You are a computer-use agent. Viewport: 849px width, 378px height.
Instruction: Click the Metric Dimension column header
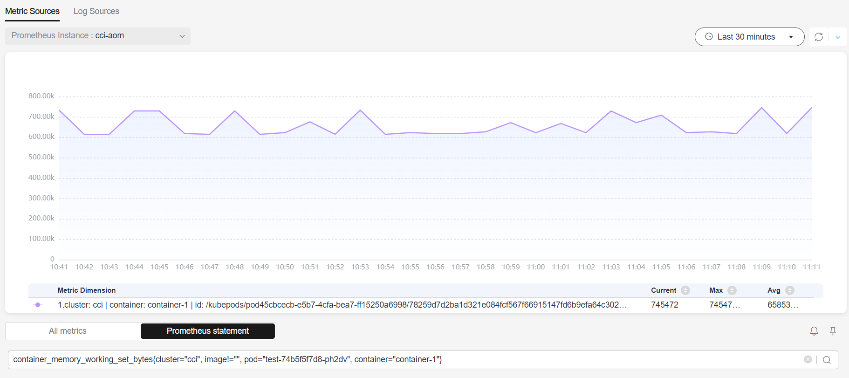click(87, 290)
